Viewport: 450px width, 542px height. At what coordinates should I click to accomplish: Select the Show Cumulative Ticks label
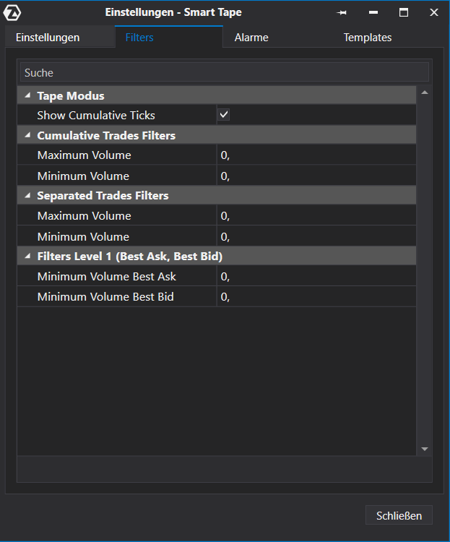pyautogui.click(x=96, y=115)
